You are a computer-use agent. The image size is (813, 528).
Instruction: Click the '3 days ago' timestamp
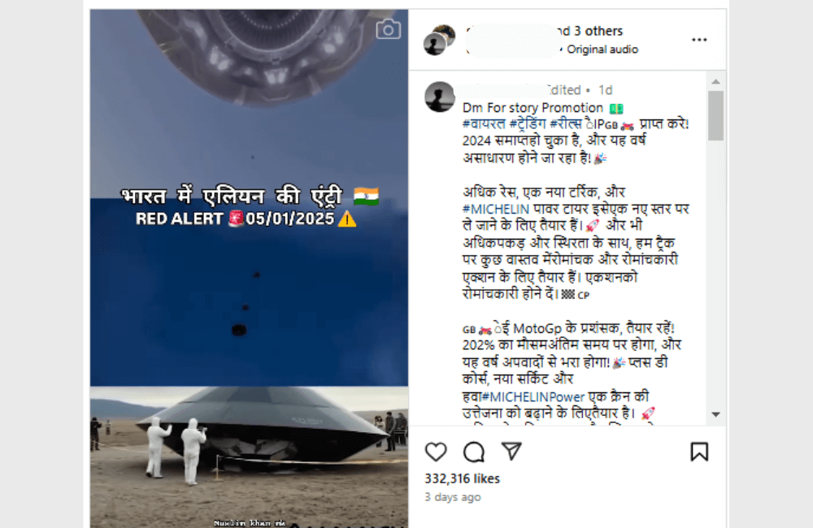click(x=453, y=497)
